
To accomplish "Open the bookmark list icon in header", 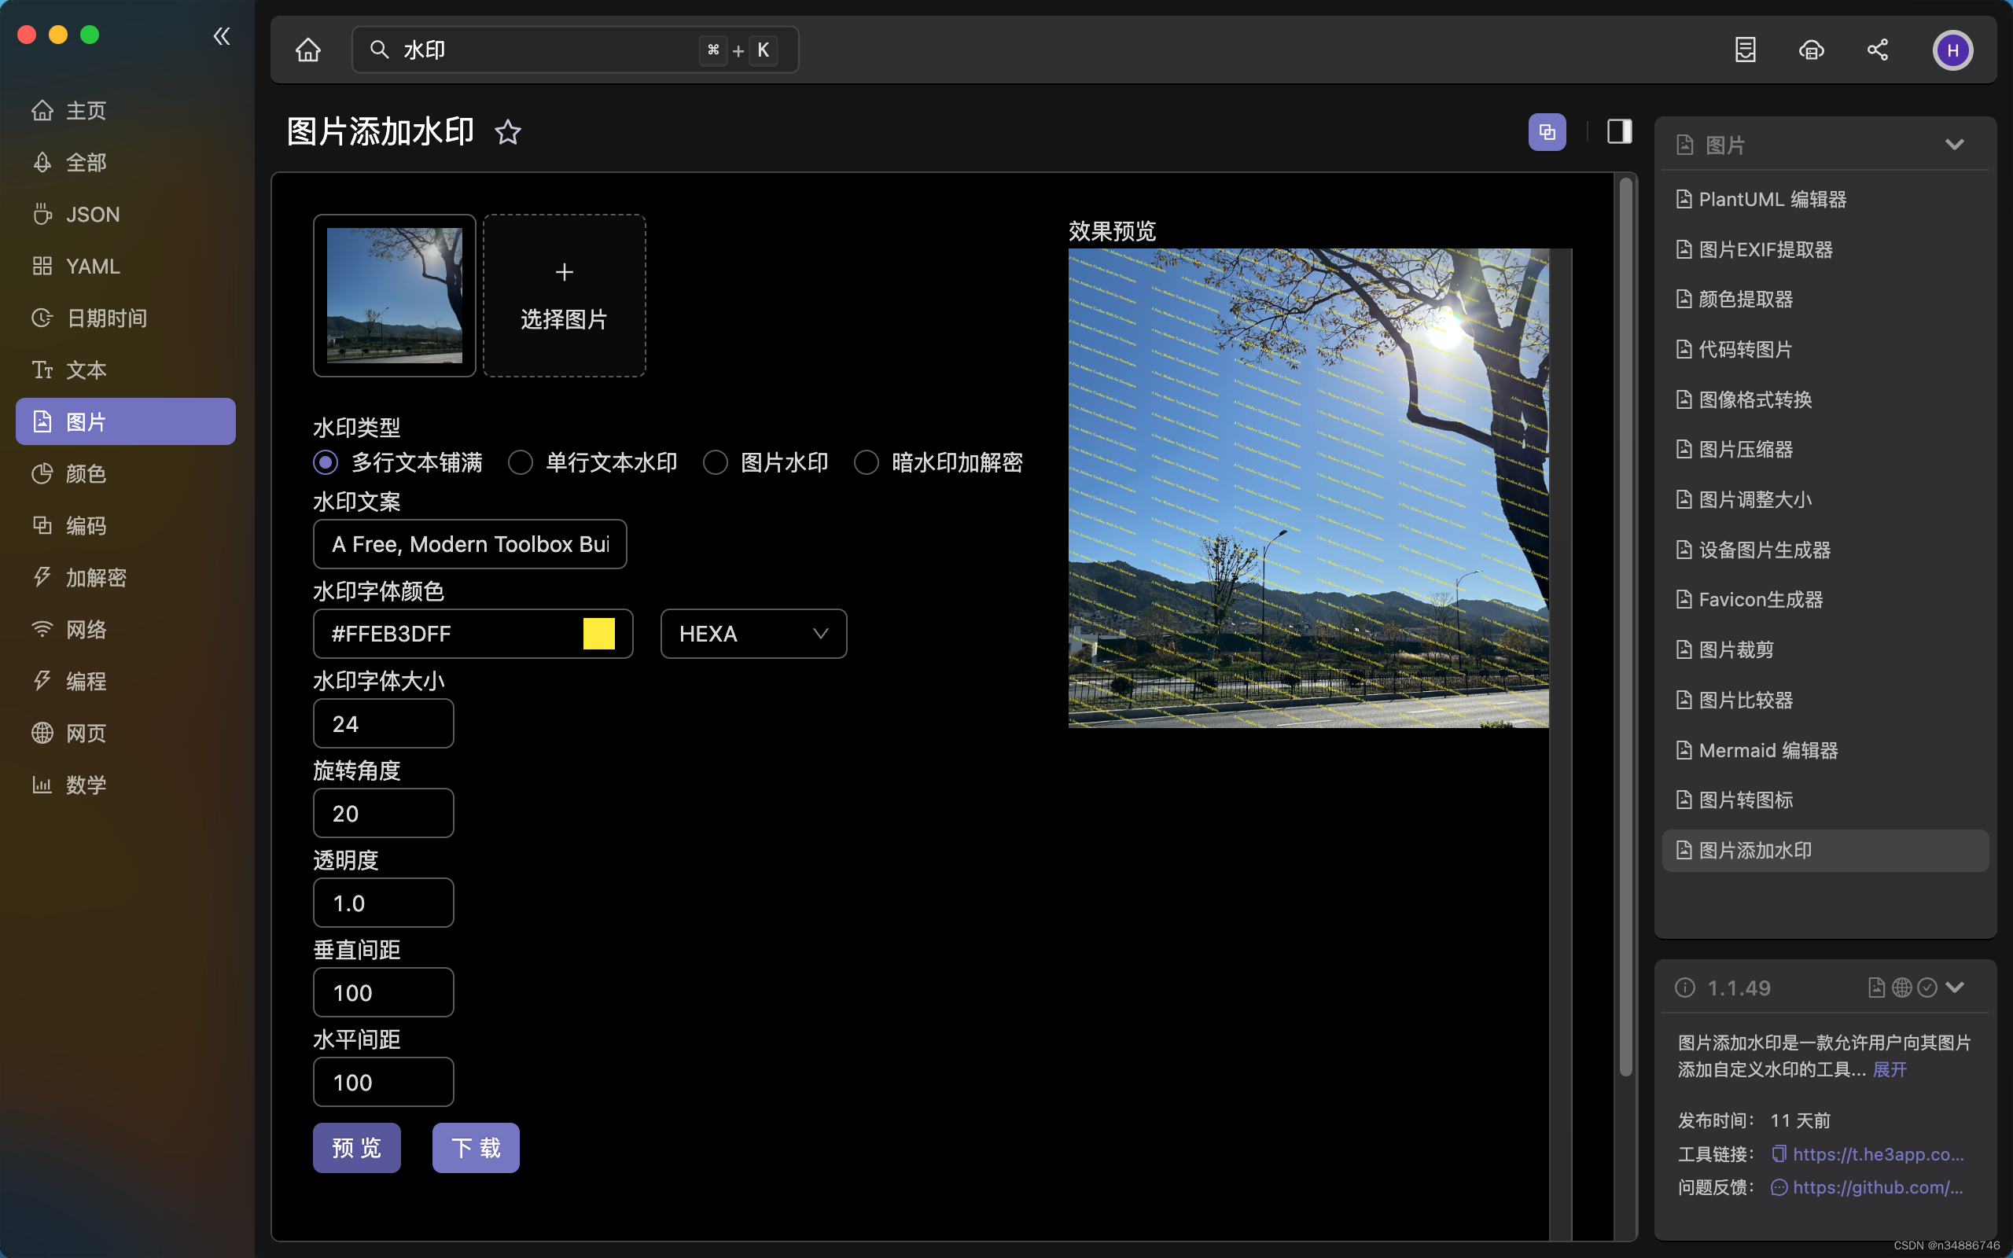I will pos(1745,50).
